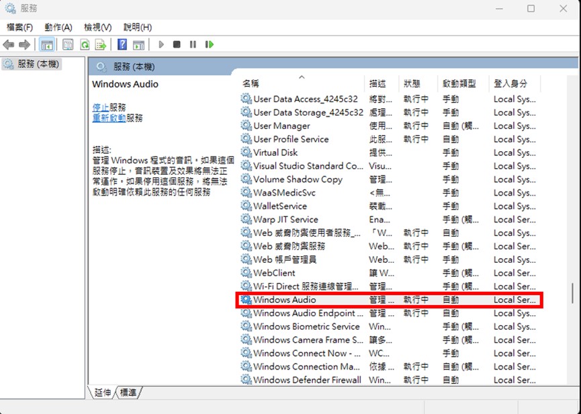Select the Windows Audio service row
This screenshot has height=414, width=581.
(x=284, y=300)
